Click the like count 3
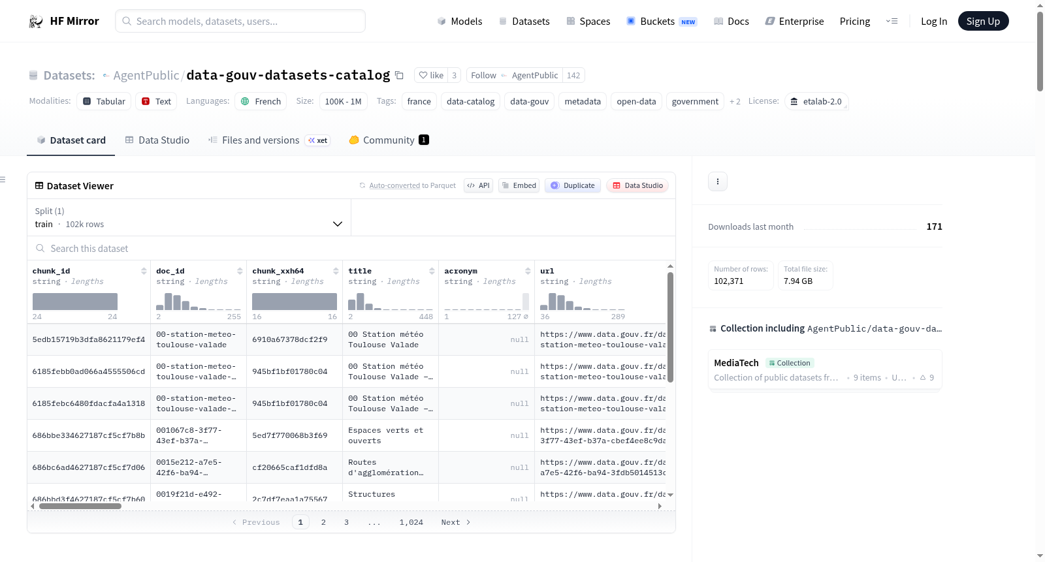 click(455, 75)
